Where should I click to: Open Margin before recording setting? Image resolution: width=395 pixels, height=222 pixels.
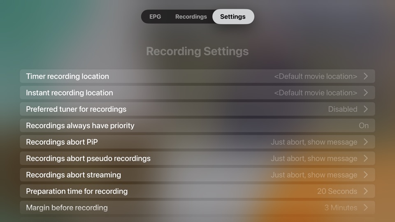(197, 207)
